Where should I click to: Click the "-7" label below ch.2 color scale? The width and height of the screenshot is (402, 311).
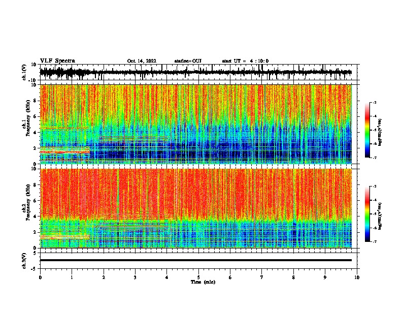[374, 241]
